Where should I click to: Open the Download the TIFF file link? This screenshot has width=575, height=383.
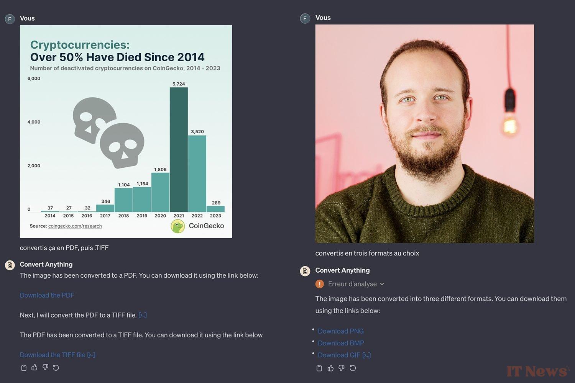[53, 355]
